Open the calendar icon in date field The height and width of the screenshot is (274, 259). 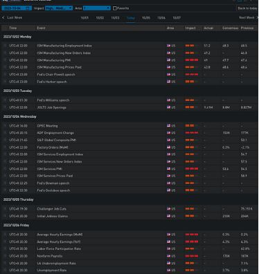click(28, 8)
